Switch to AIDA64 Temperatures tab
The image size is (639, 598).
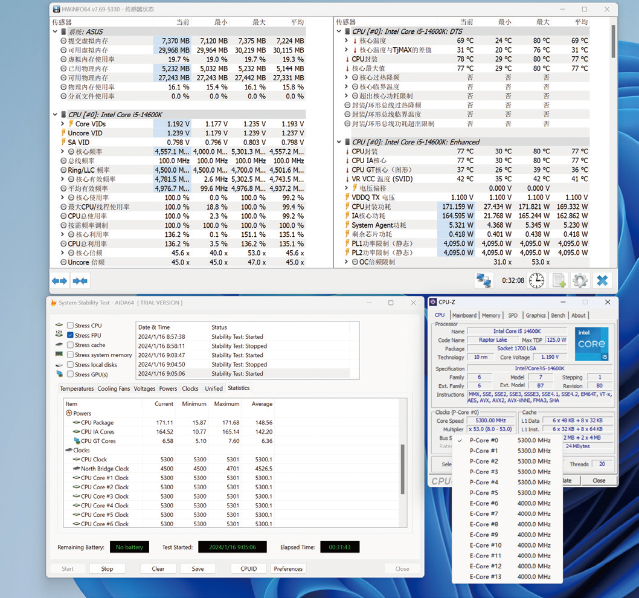click(x=77, y=388)
